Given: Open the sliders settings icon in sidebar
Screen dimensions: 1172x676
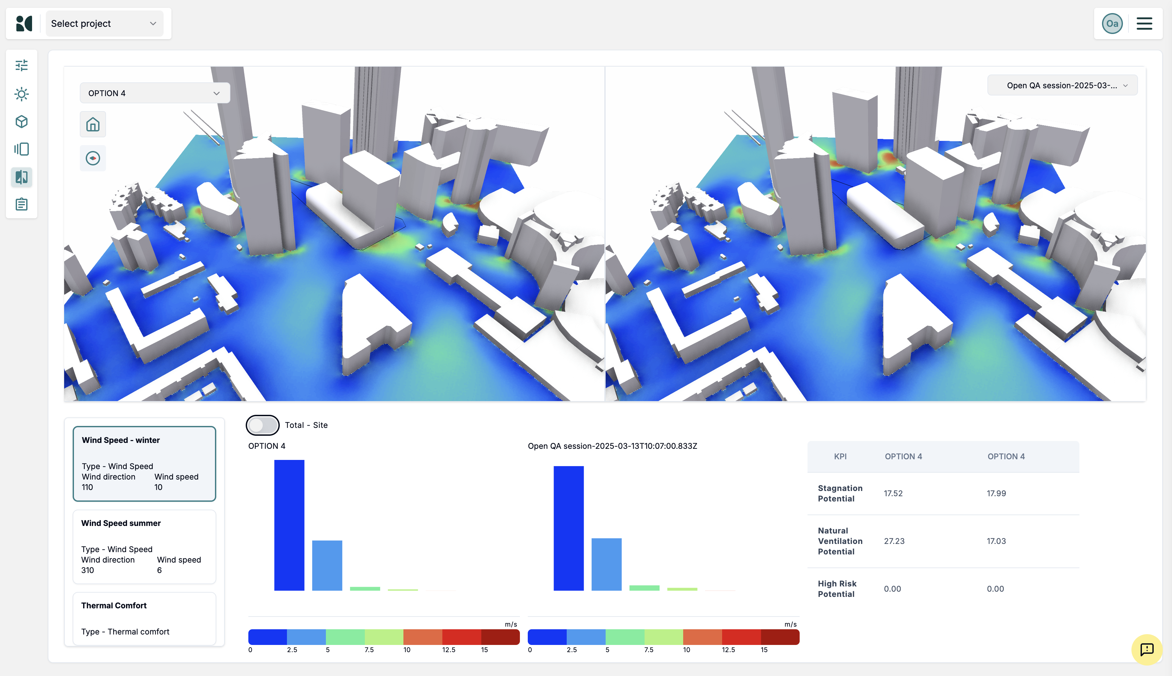Looking at the screenshot, I should [21, 65].
